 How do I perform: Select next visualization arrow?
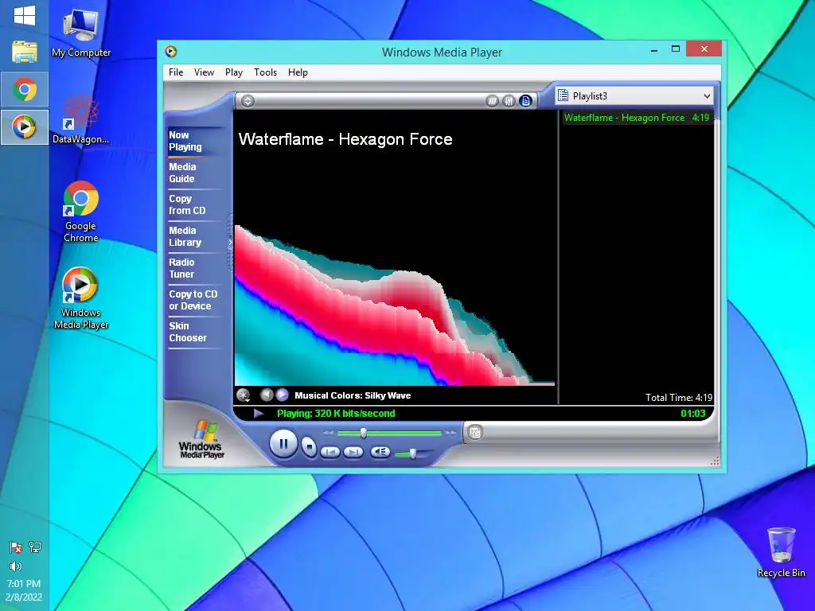[x=282, y=395]
